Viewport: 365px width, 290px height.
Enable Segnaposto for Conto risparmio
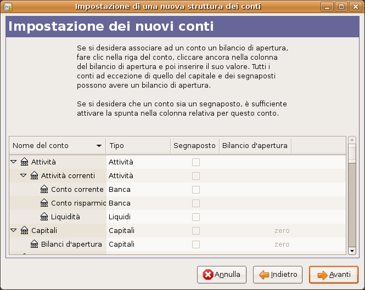pos(196,203)
